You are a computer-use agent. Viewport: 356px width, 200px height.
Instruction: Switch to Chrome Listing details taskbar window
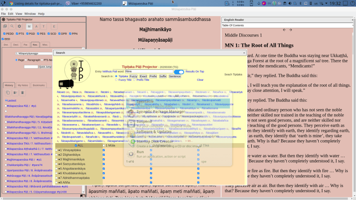pos(36,3)
